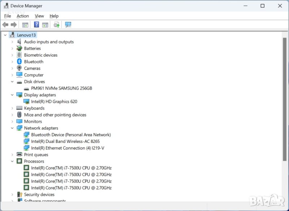Click Scan for hardware changes icon
This screenshot has height=211, width=289.
point(68,25)
